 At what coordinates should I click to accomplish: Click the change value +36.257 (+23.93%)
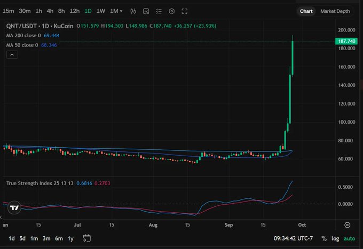click(195, 26)
